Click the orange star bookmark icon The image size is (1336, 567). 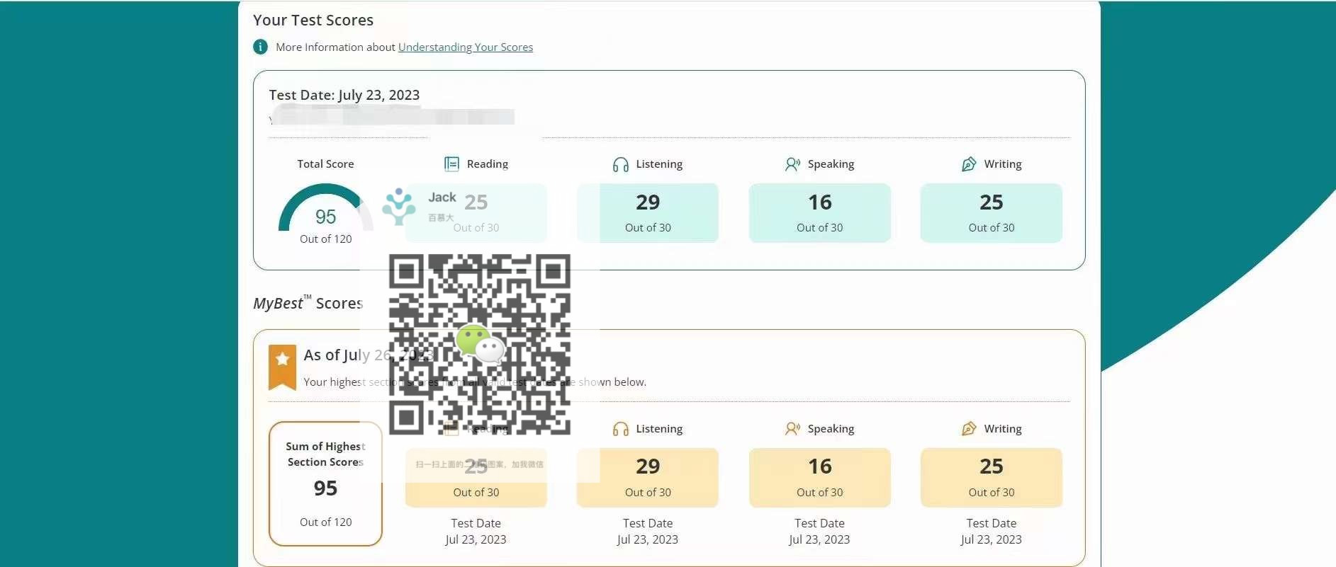pos(282,367)
